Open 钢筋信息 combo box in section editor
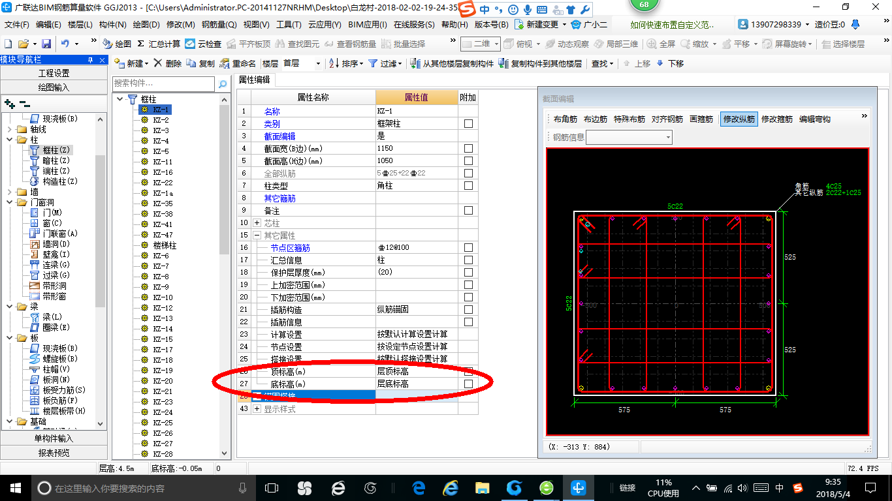This screenshot has height=501, width=892. (x=629, y=137)
